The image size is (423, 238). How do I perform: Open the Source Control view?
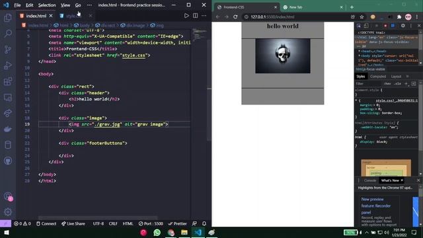pos(8,50)
